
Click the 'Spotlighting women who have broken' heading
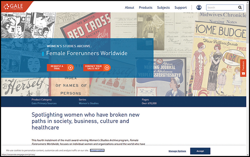pos(85,121)
